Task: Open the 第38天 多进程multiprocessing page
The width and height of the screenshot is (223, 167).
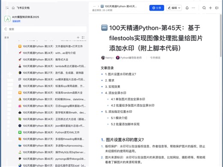Action: 54,146
